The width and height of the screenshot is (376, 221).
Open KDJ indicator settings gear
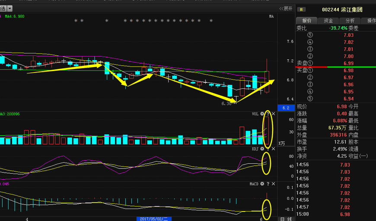(x=262, y=149)
